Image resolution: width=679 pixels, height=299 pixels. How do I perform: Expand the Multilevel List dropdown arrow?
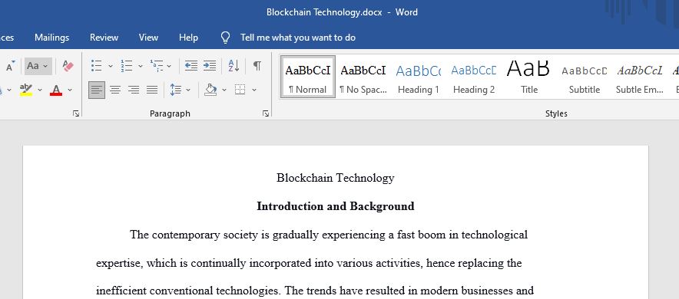pos(169,66)
